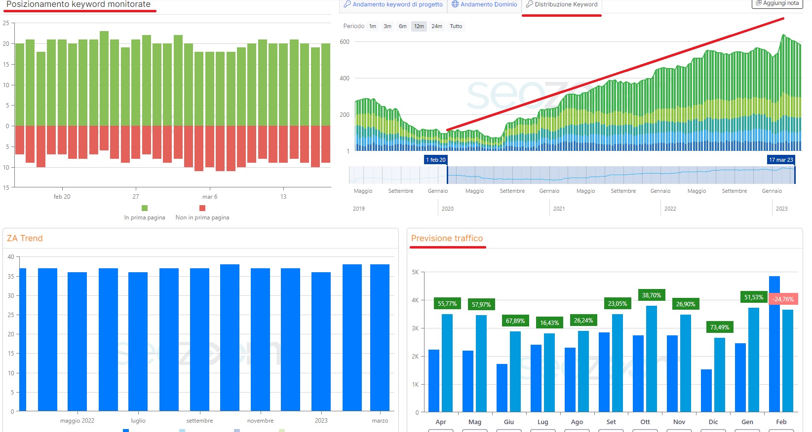Select the 1m period option
812x432 pixels.
click(373, 27)
